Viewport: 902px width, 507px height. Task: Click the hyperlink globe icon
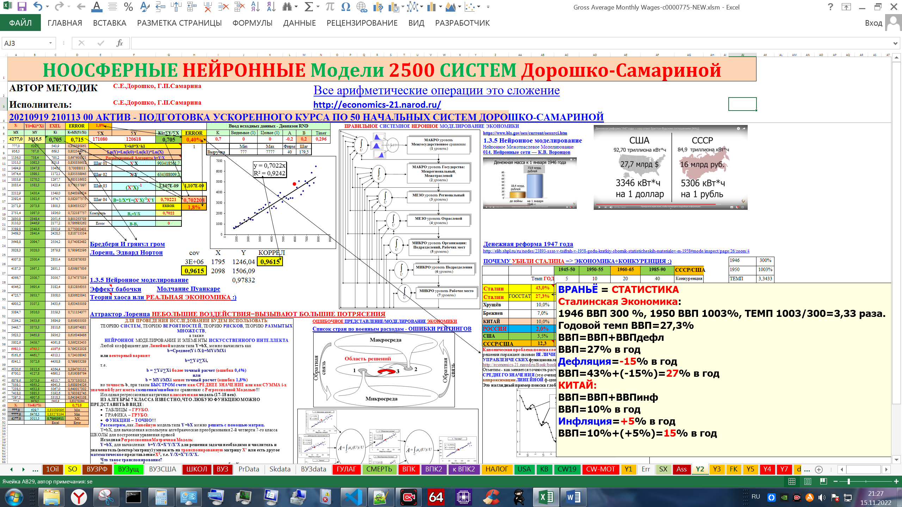click(362, 7)
